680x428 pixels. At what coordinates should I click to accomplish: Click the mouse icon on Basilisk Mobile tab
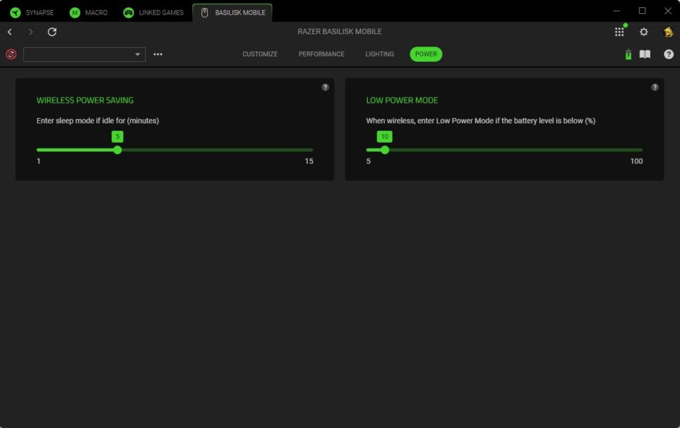coord(205,13)
